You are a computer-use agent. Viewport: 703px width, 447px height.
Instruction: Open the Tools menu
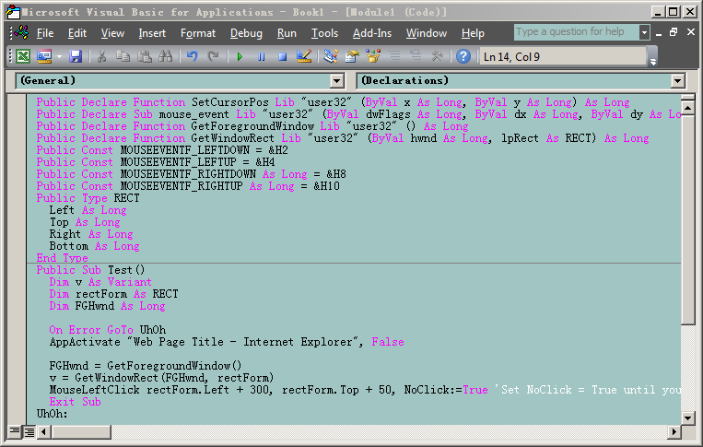(x=324, y=33)
